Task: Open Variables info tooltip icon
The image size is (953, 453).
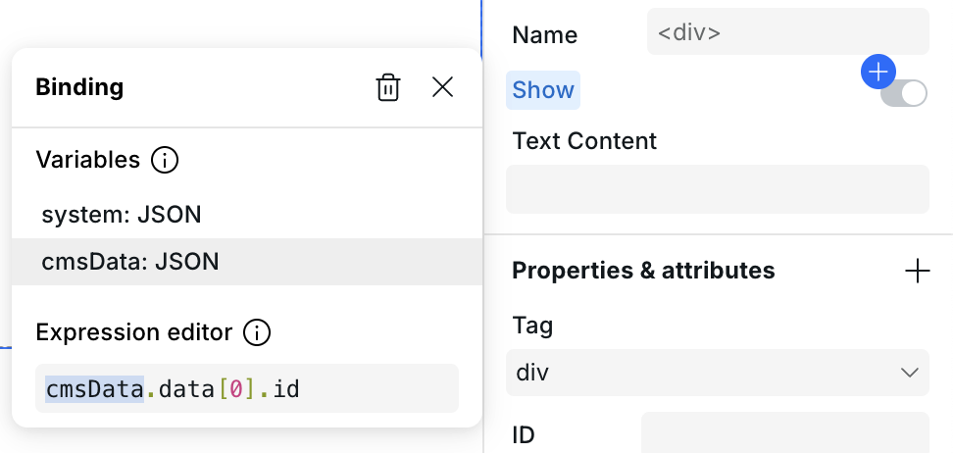Action: point(165,161)
